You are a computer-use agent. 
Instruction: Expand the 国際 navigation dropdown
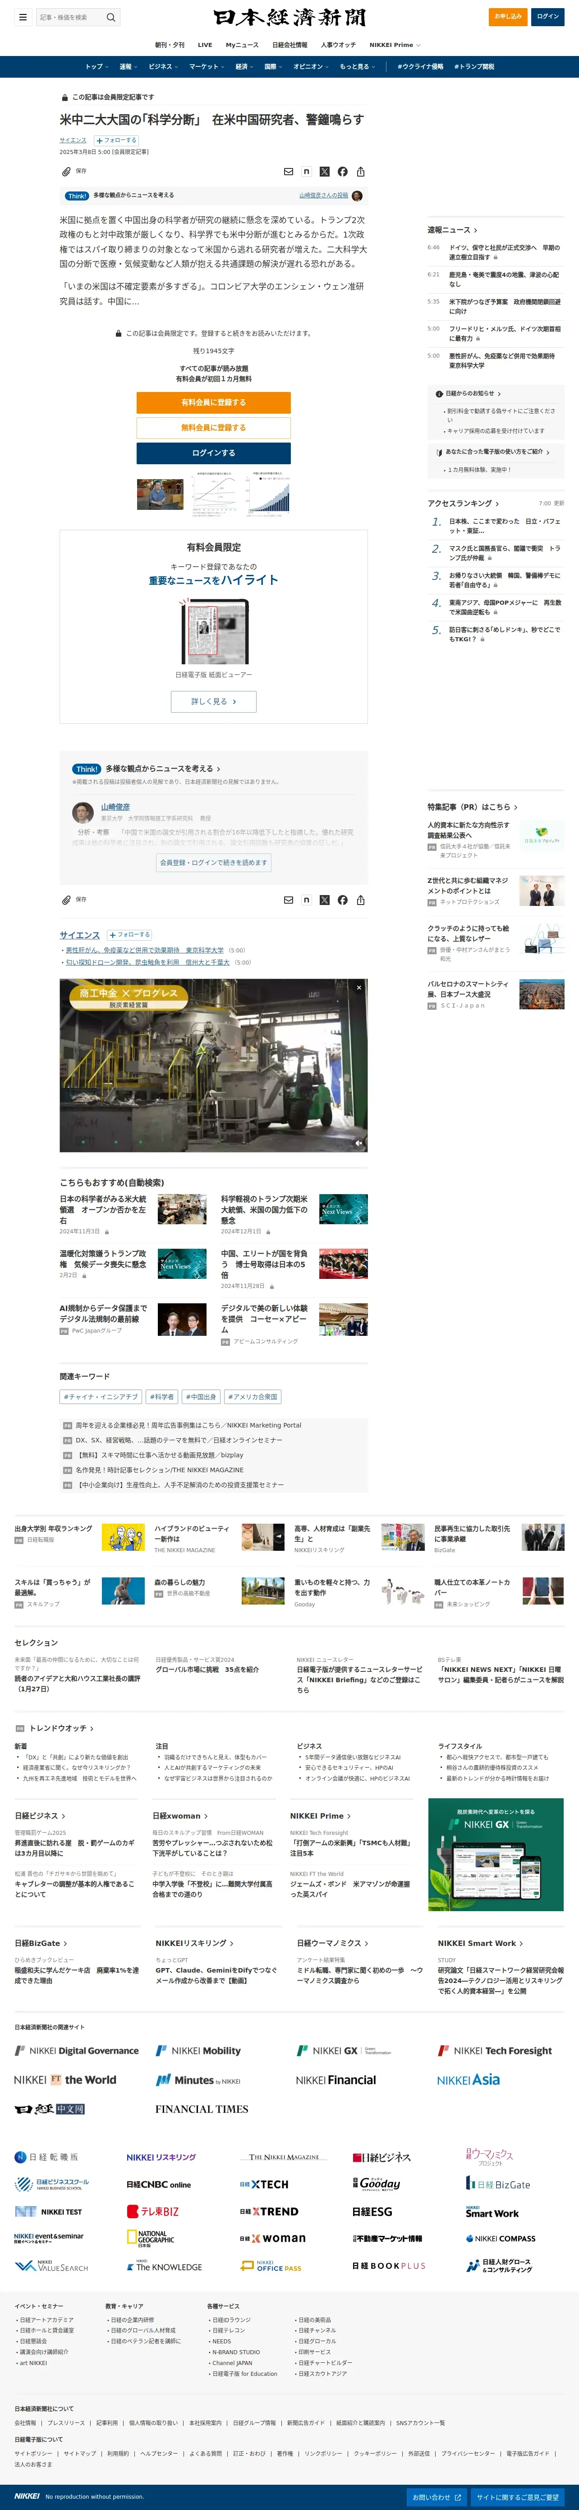tap(273, 66)
